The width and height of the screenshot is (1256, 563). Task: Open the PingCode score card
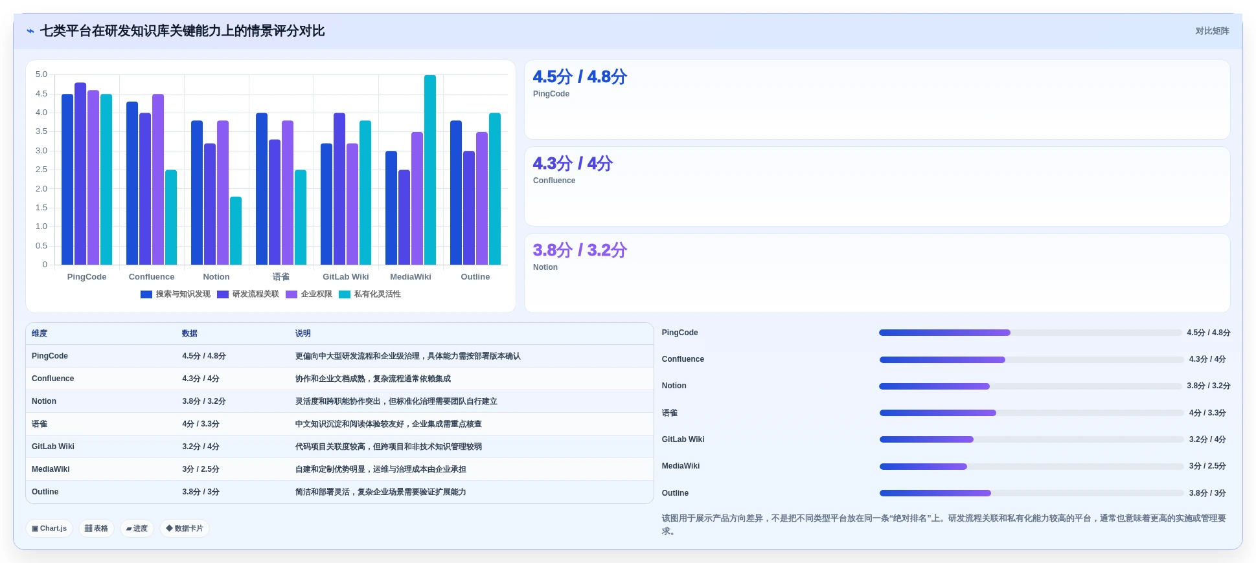click(877, 100)
